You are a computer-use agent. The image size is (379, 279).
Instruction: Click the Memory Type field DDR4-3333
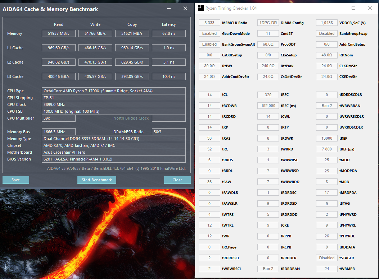click(114, 139)
